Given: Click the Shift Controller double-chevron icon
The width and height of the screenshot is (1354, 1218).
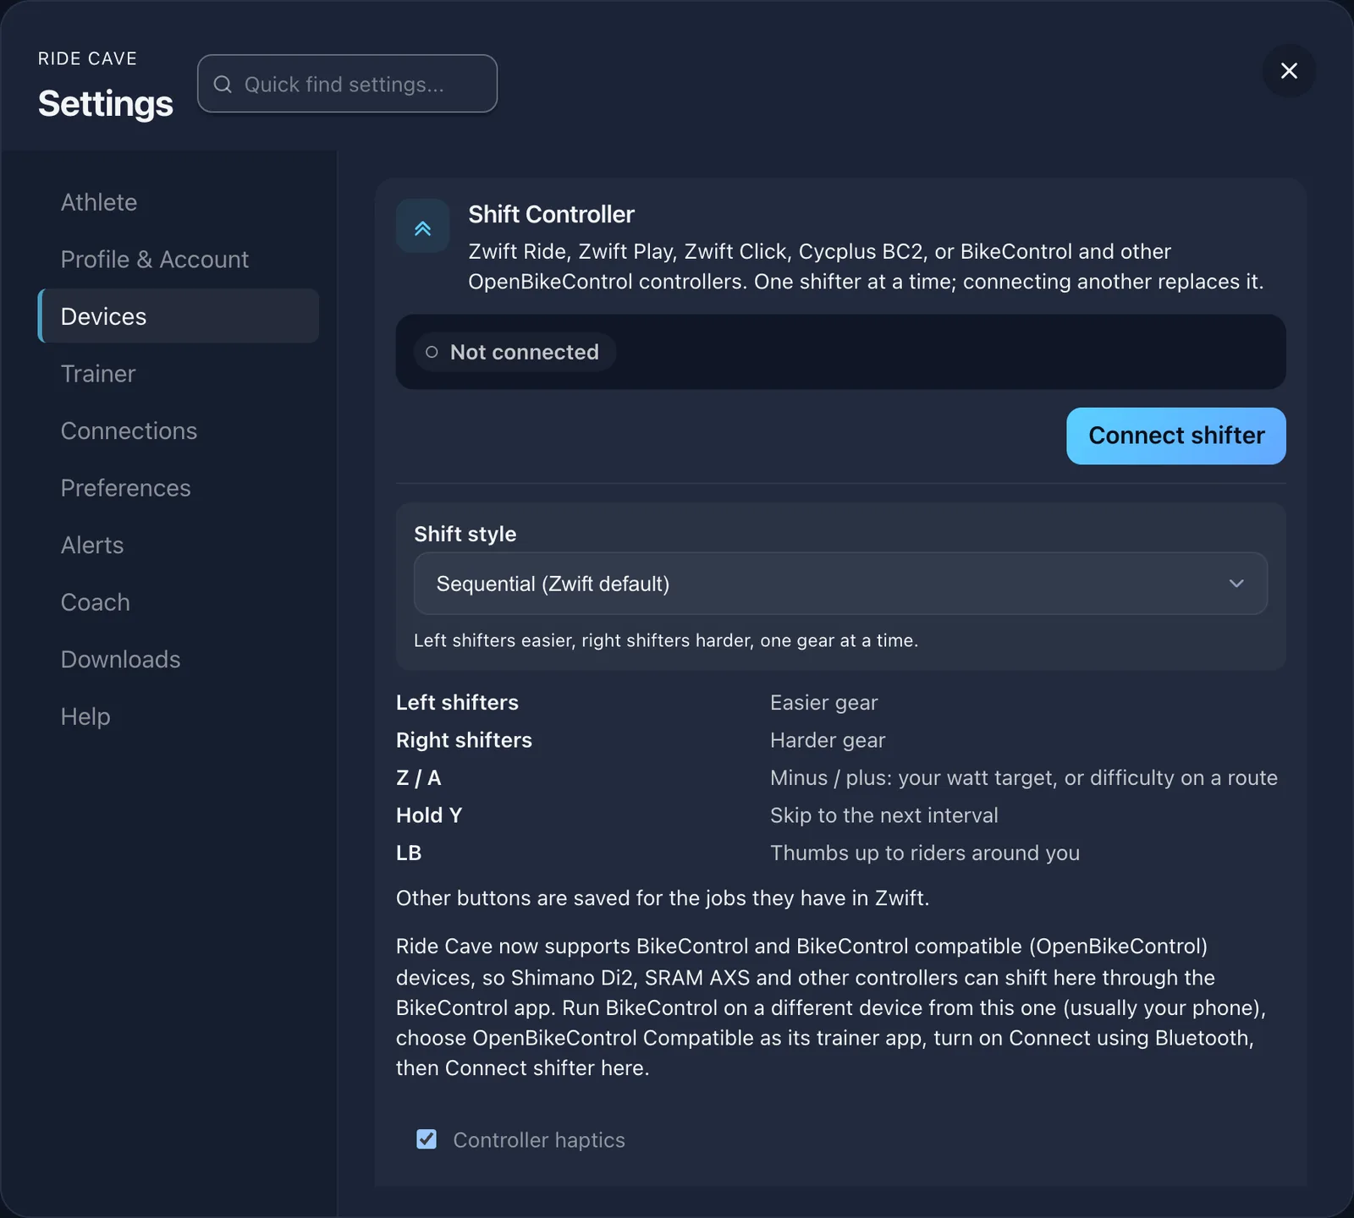Looking at the screenshot, I should pyautogui.click(x=422, y=226).
